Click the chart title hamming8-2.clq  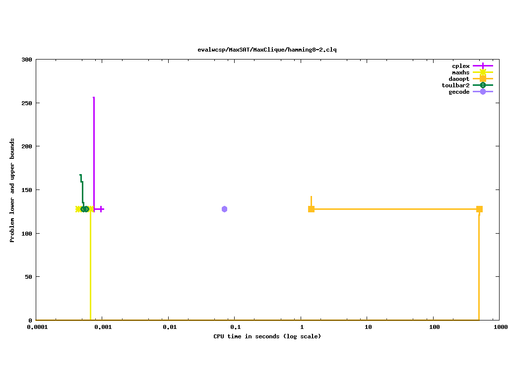(x=267, y=50)
